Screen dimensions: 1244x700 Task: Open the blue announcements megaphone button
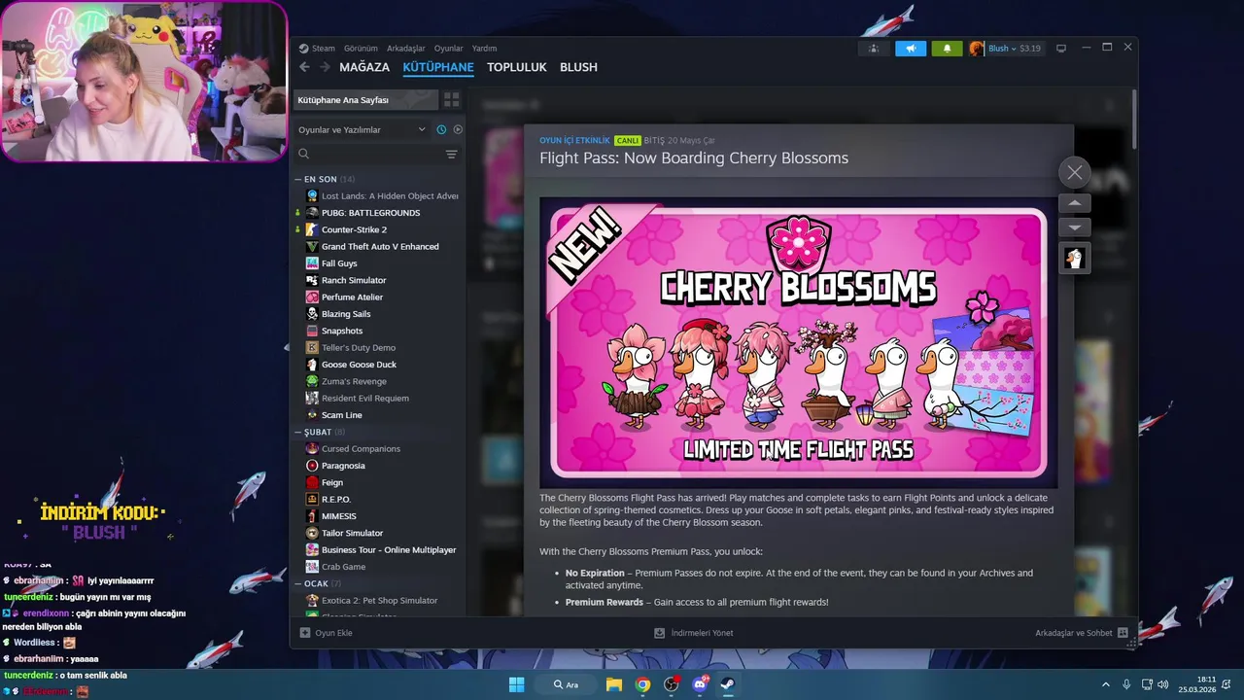(911, 49)
